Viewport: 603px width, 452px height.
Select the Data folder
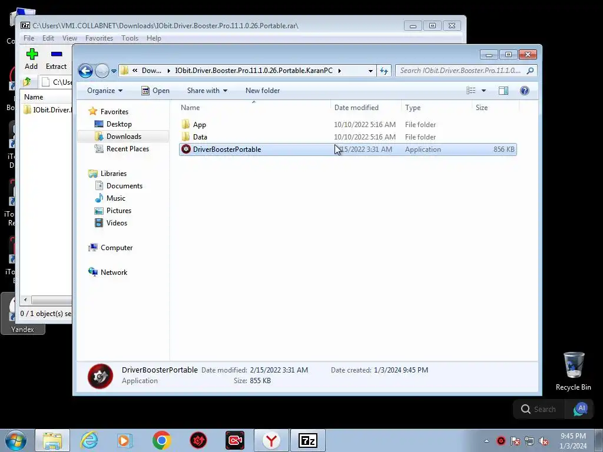click(x=347, y=137)
